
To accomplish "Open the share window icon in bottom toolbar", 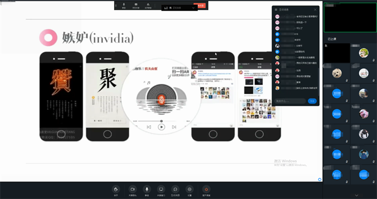I will (161, 189).
